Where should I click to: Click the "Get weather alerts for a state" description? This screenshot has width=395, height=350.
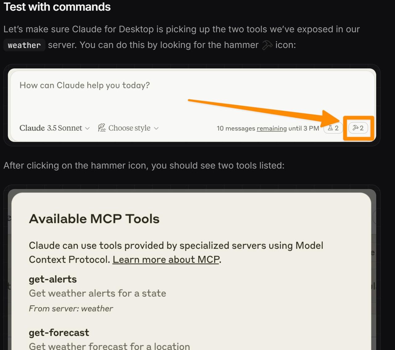coord(98,293)
